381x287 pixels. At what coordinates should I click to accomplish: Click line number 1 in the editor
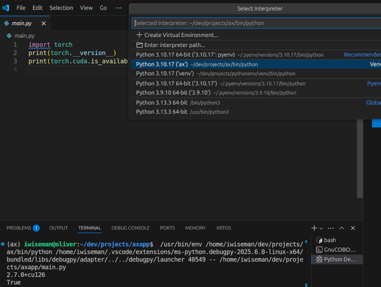click(15, 45)
